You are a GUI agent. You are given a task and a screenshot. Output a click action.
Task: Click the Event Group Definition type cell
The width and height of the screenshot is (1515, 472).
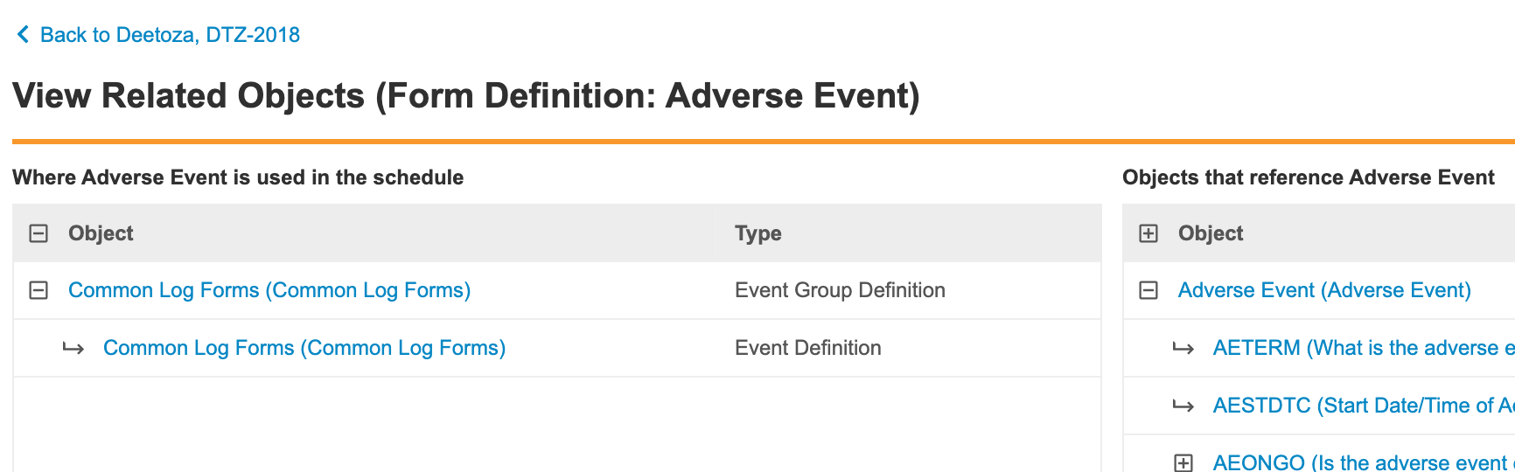840,290
